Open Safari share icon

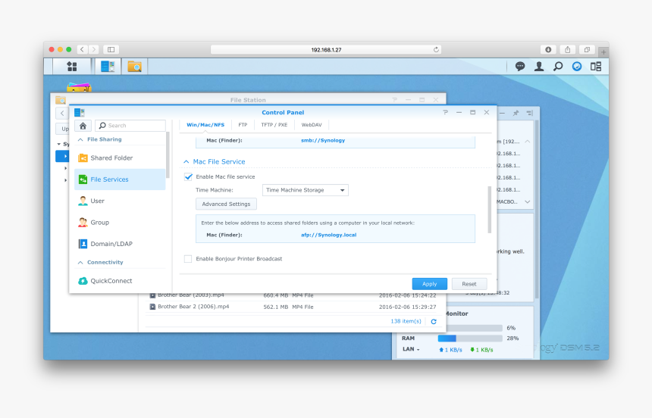568,49
